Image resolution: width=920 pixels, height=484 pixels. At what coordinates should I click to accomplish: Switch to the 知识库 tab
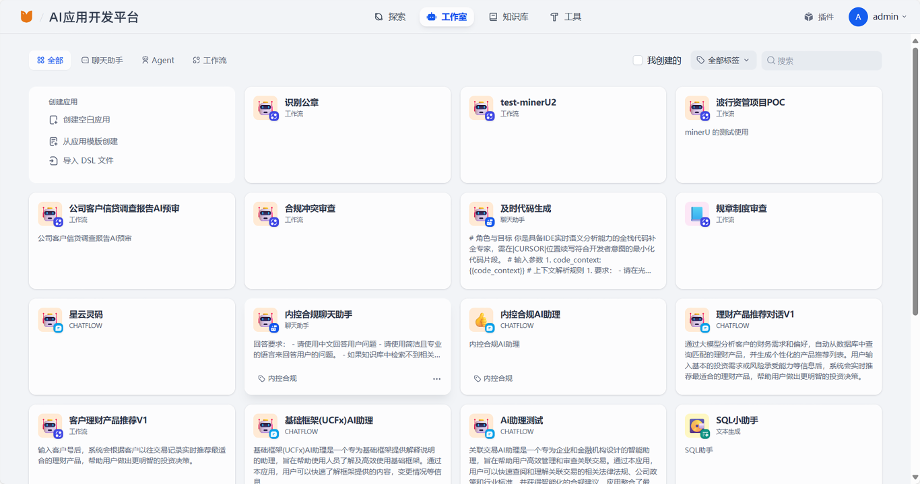tap(508, 17)
